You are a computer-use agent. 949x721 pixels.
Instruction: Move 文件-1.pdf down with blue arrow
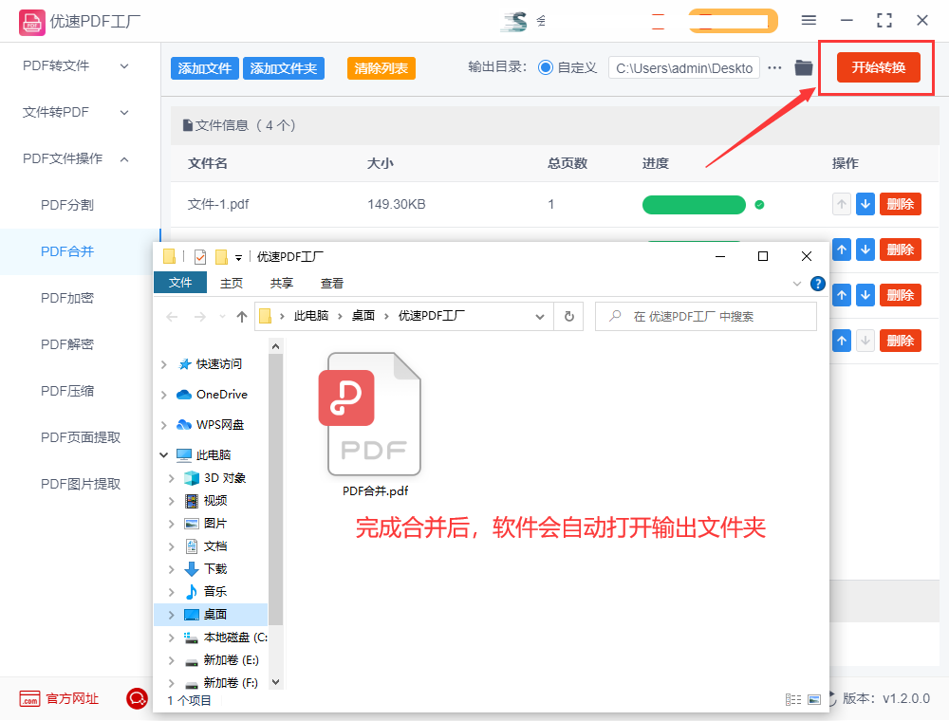(865, 204)
